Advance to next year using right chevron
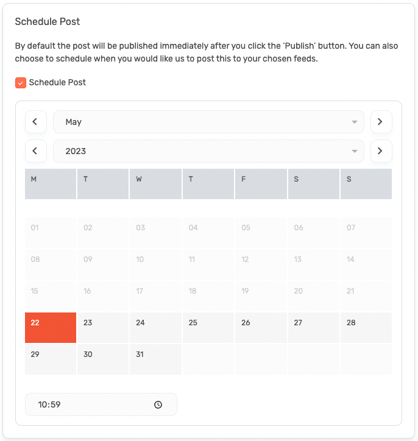418x441 pixels. tap(381, 151)
